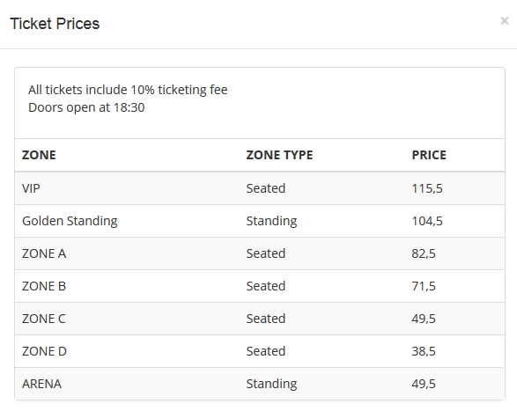Click the PRICE column header
Screen dimensions: 517x411
(429, 155)
